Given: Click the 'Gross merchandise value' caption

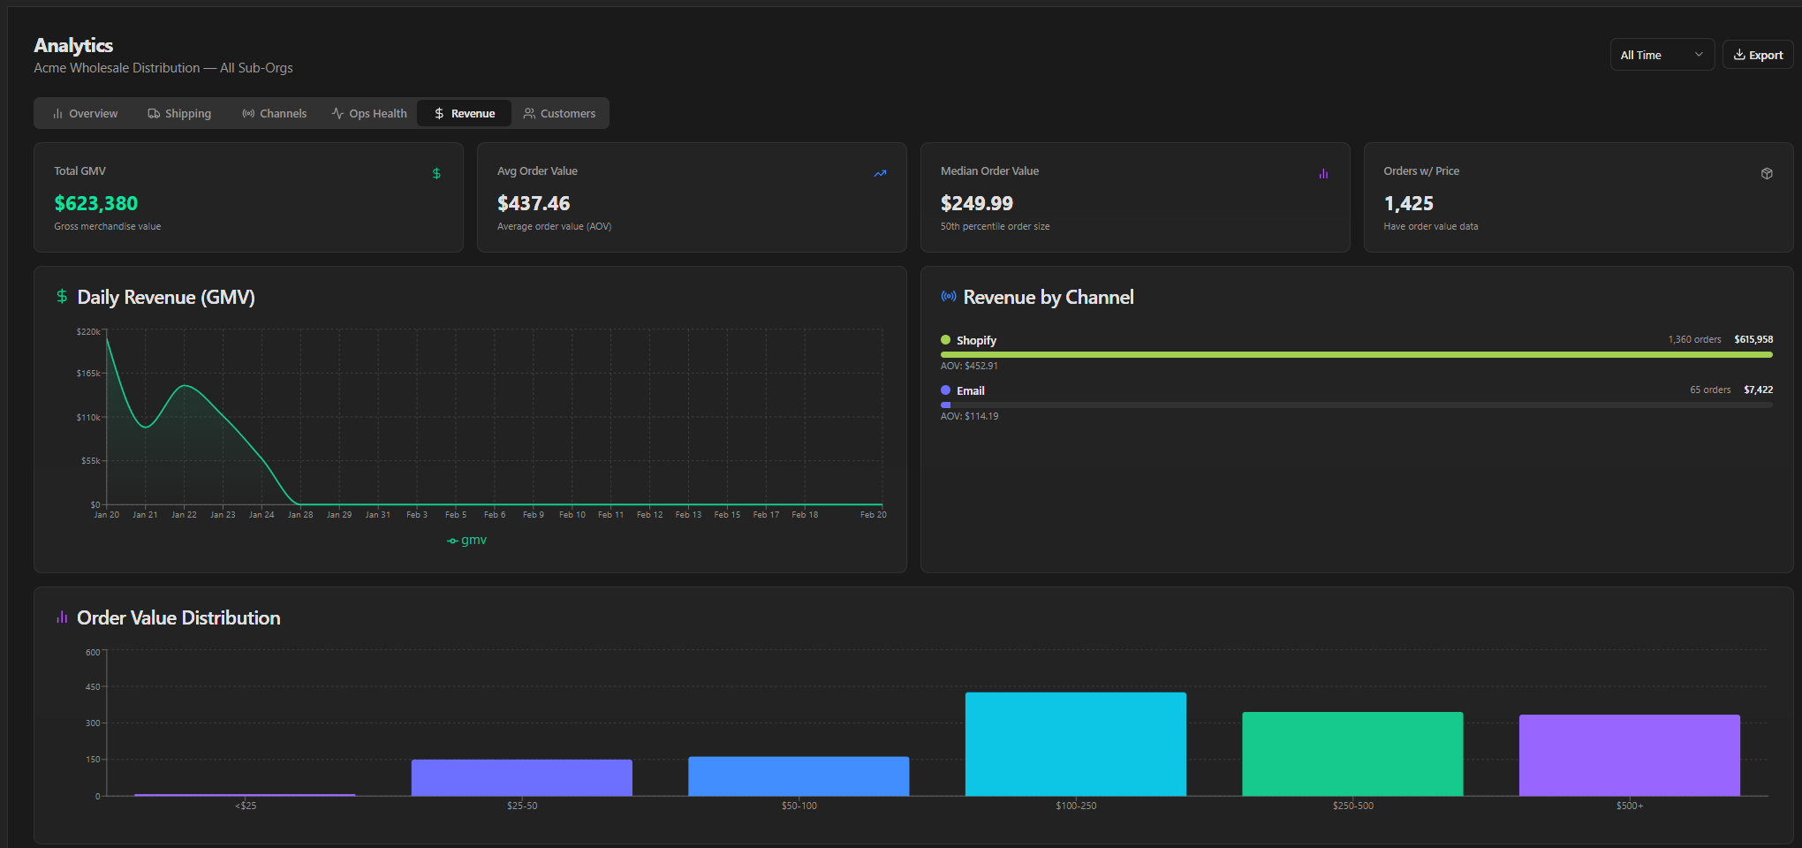Looking at the screenshot, I should 107,226.
